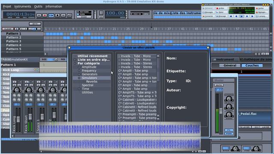
Task: Click the play/pause transport button
Action: pyautogui.click(x=51, y=15)
